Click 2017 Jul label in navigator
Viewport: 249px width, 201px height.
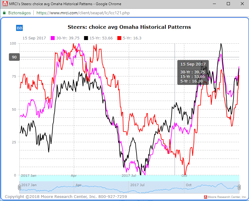coord(137,185)
